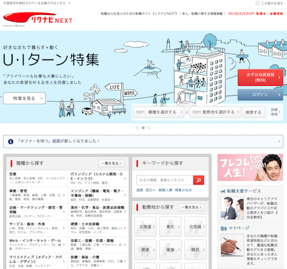Open the 企画・マーケティング・経営・管理職 category

37,212
